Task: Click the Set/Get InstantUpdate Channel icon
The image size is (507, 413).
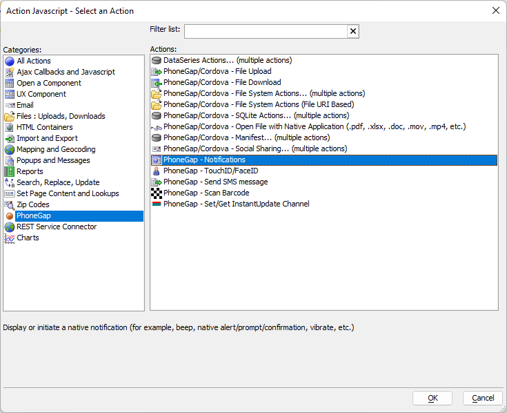Action: 157,204
